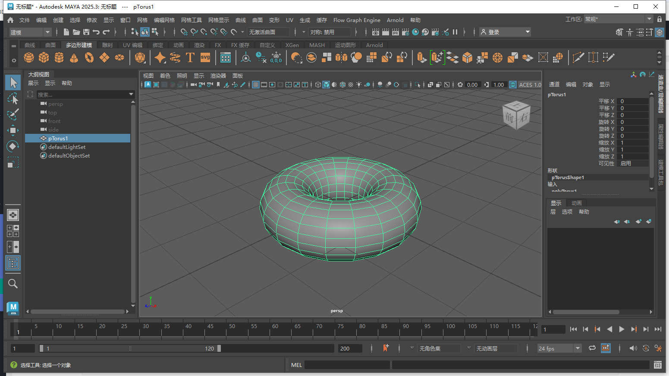
Task: Activate the Move tool in toolbox
Action: (x=13, y=130)
